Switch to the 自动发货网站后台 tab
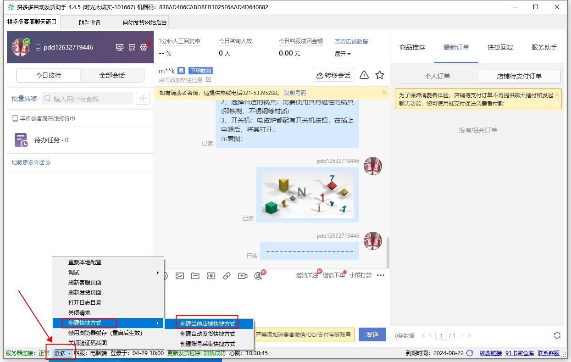Screen dimensions: 571x362 pos(144,22)
